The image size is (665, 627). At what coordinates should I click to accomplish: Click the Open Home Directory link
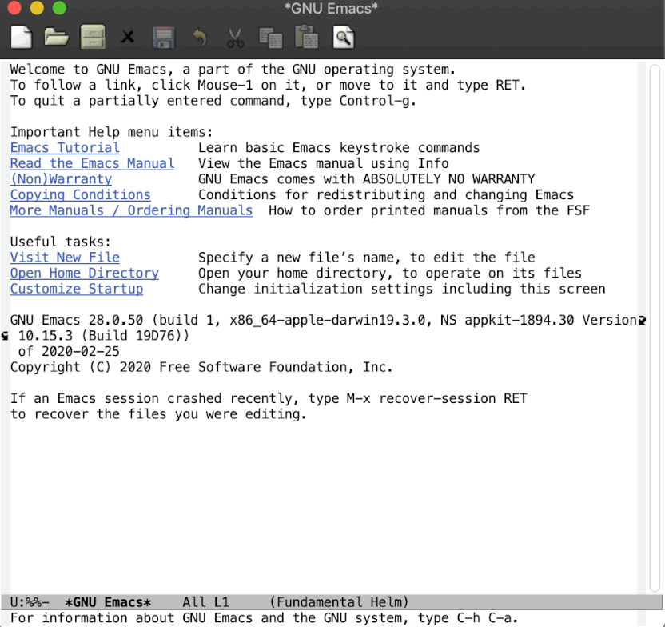[85, 274]
